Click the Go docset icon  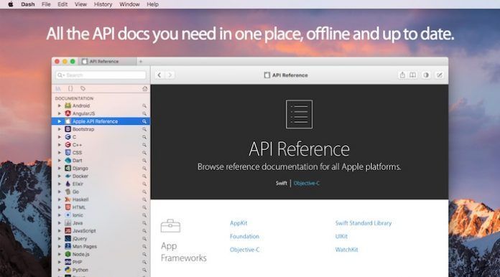(x=68, y=192)
